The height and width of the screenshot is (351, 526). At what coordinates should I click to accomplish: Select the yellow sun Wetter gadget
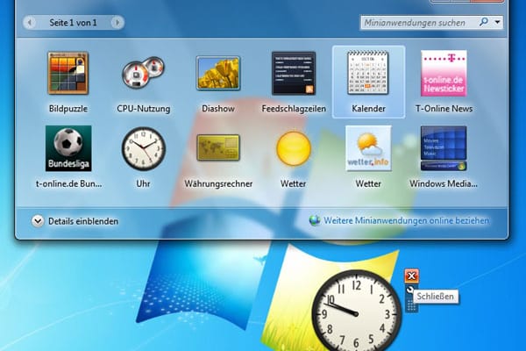[x=294, y=148]
